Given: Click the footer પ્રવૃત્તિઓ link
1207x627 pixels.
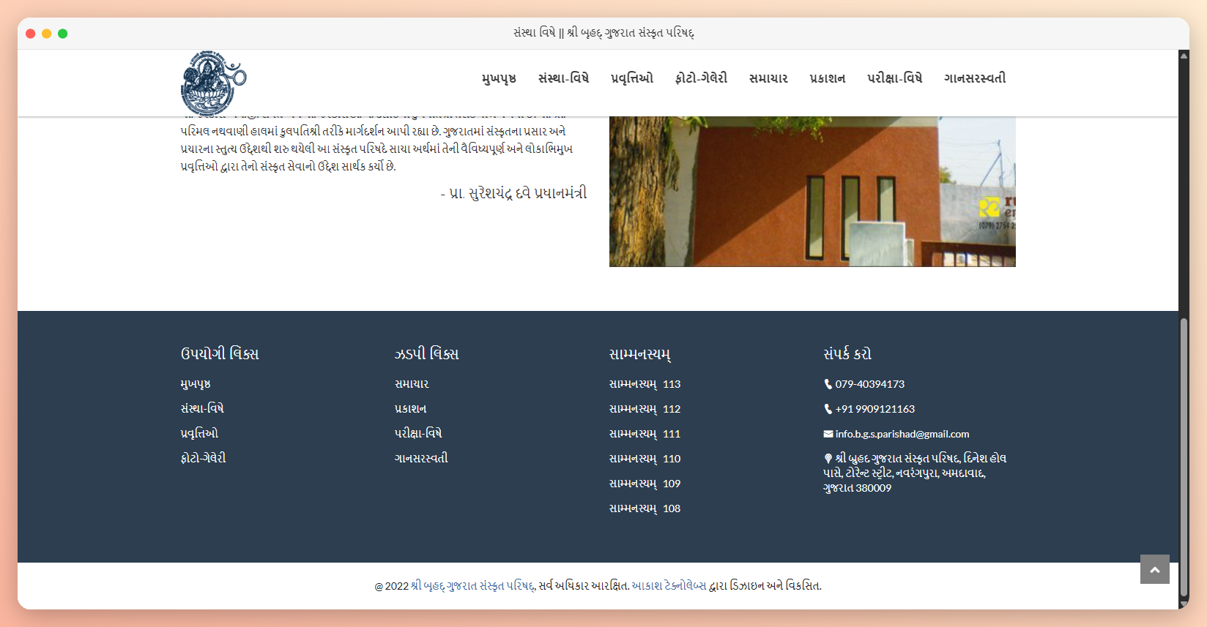Looking at the screenshot, I should pyautogui.click(x=199, y=434).
